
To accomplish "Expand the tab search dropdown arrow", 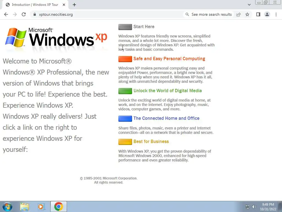I will coord(249,5).
